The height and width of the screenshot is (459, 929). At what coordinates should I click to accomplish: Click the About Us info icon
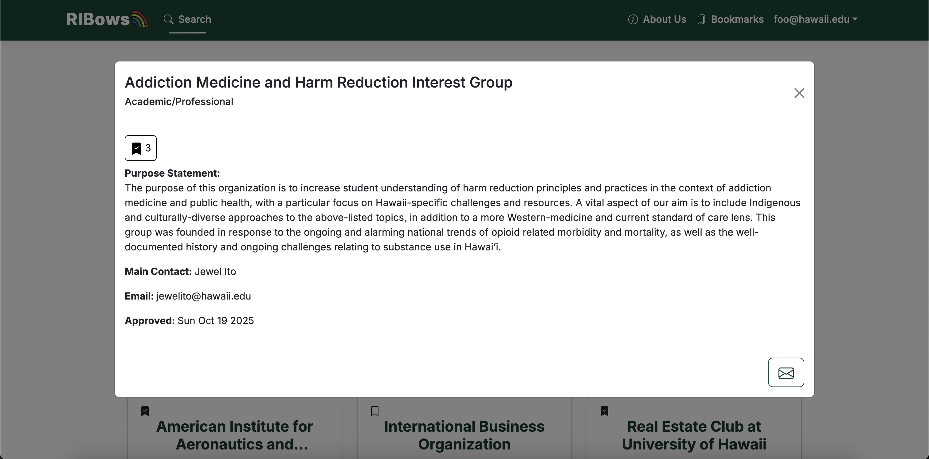point(633,19)
